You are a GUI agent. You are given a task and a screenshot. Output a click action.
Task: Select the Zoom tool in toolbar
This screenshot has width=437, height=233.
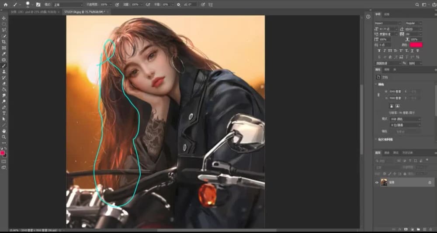(x=4, y=137)
